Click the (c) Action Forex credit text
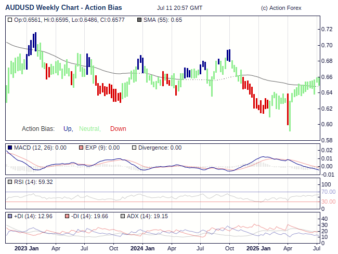 tap(280, 8)
